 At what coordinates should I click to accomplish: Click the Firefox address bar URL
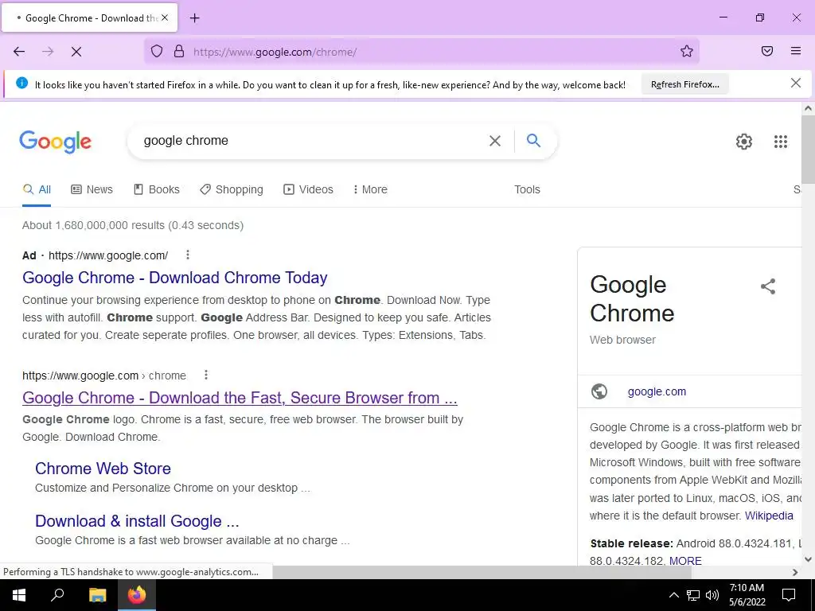(275, 52)
